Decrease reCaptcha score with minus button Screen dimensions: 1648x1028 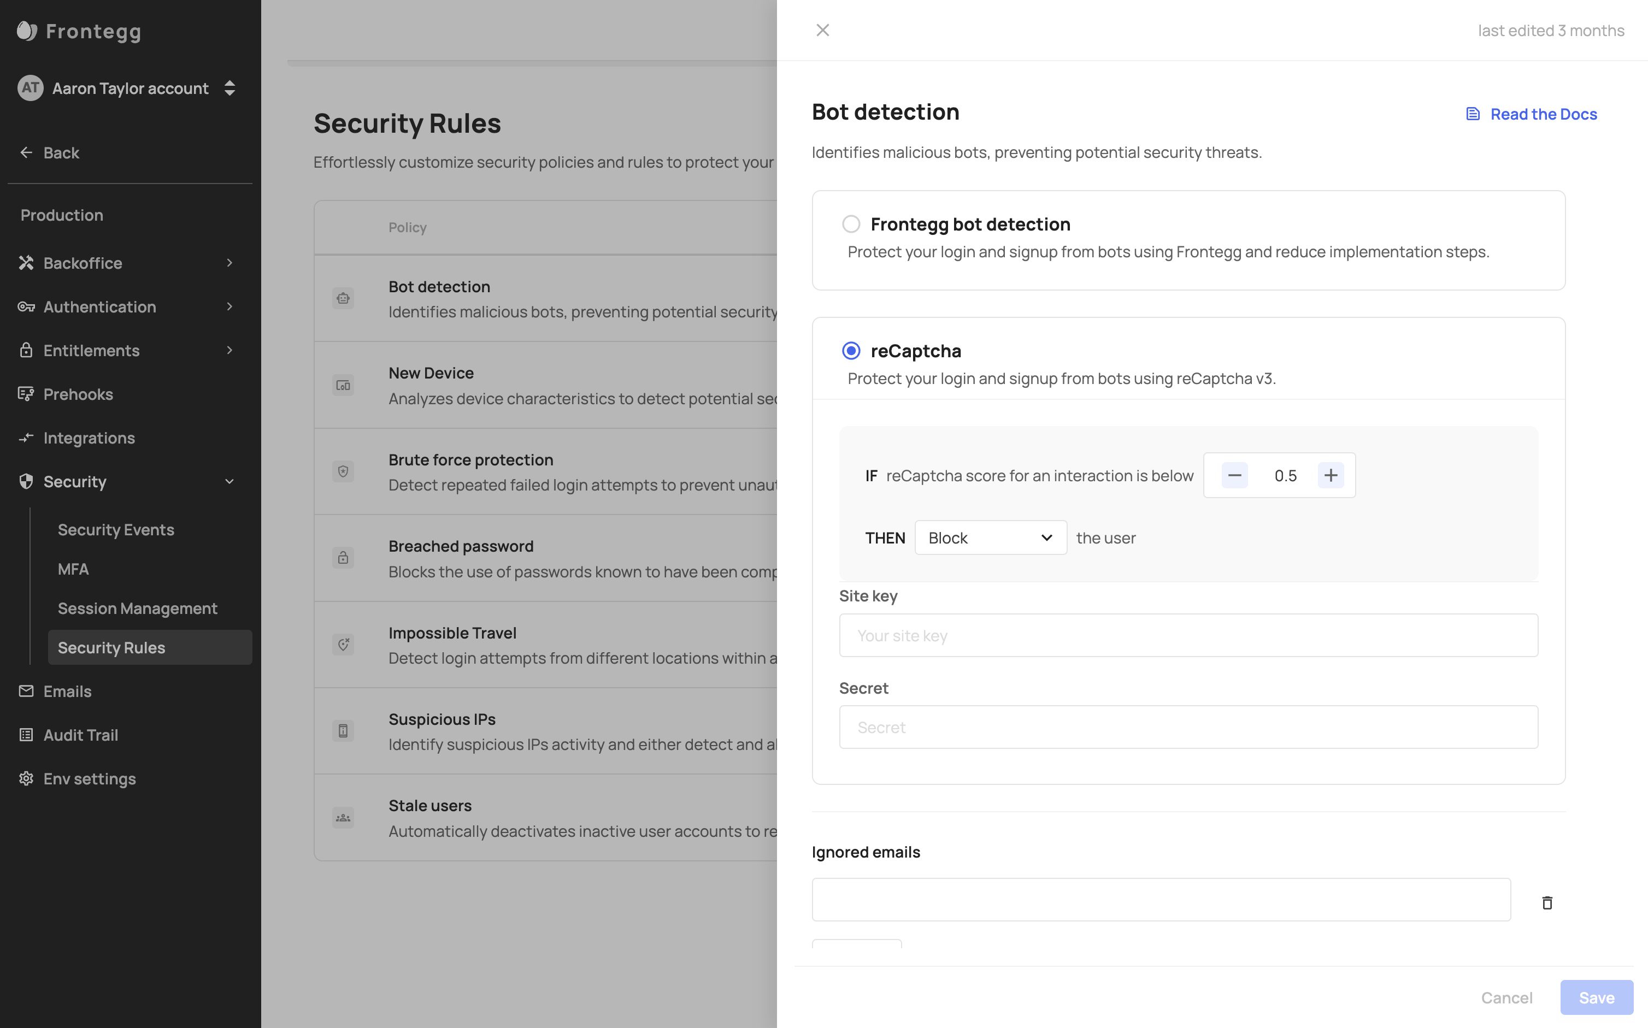click(1234, 475)
